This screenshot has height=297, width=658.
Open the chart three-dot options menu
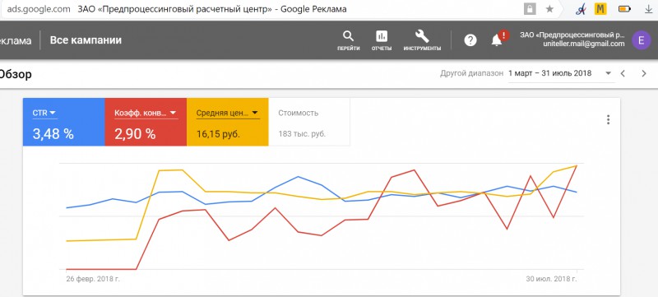pos(608,120)
